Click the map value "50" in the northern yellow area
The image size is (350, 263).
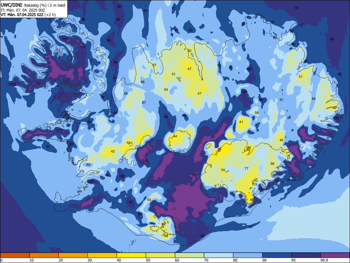(189, 50)
